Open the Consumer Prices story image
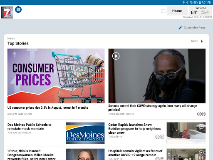The image size is (213, 160). [x=56, y=76]
